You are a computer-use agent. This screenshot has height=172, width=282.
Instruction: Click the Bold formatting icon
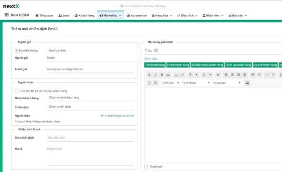click(x=149, y=75)
